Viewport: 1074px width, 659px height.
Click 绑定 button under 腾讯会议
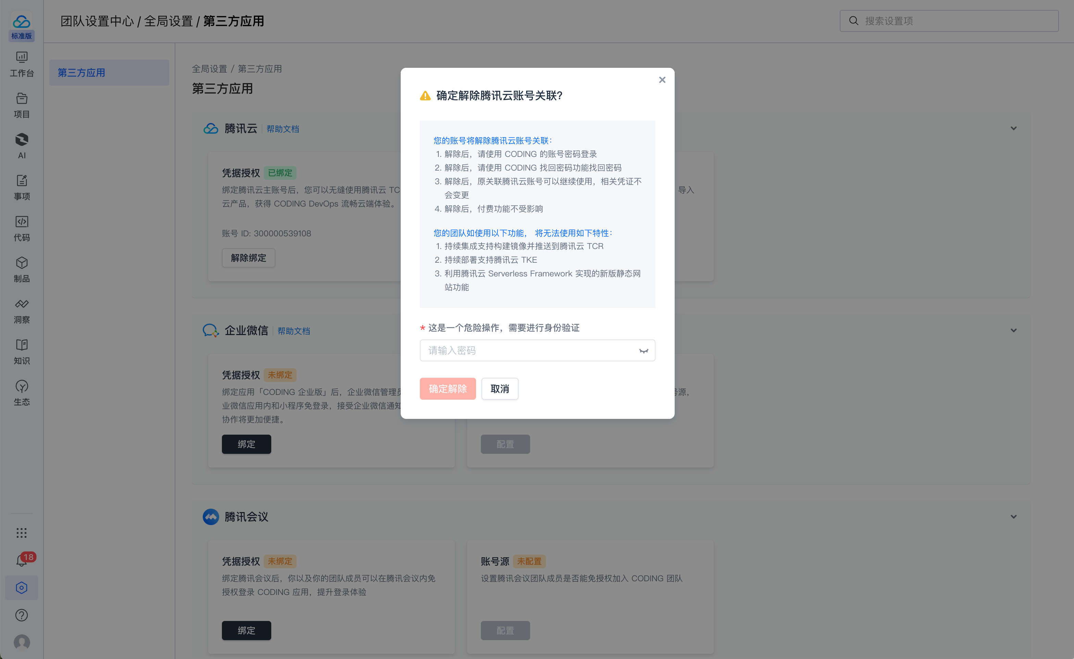click(x=246, y=630)
